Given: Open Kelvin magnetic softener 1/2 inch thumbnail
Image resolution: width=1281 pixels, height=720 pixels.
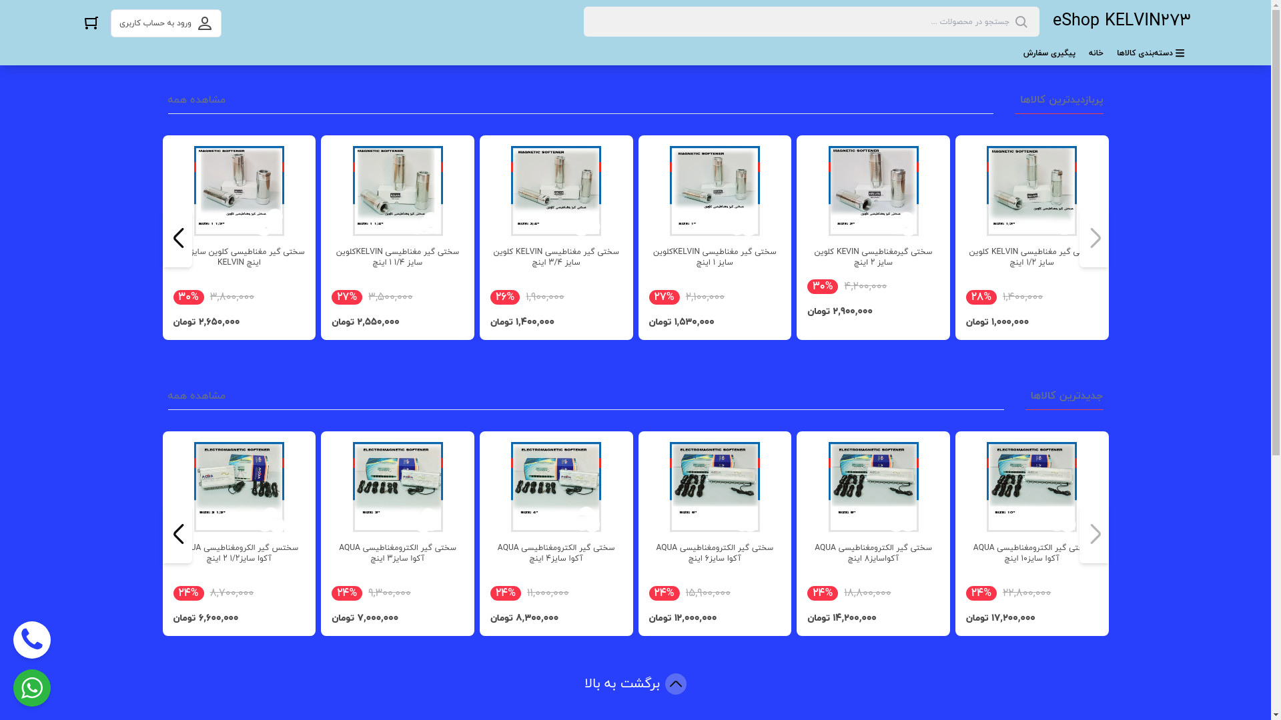Looking at the screenshot, I should point(1031,191).
